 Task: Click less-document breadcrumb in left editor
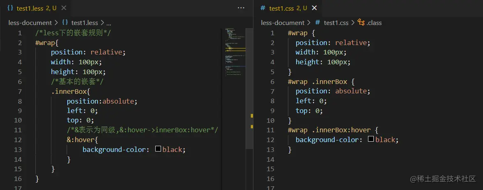(x=30, y=23)
